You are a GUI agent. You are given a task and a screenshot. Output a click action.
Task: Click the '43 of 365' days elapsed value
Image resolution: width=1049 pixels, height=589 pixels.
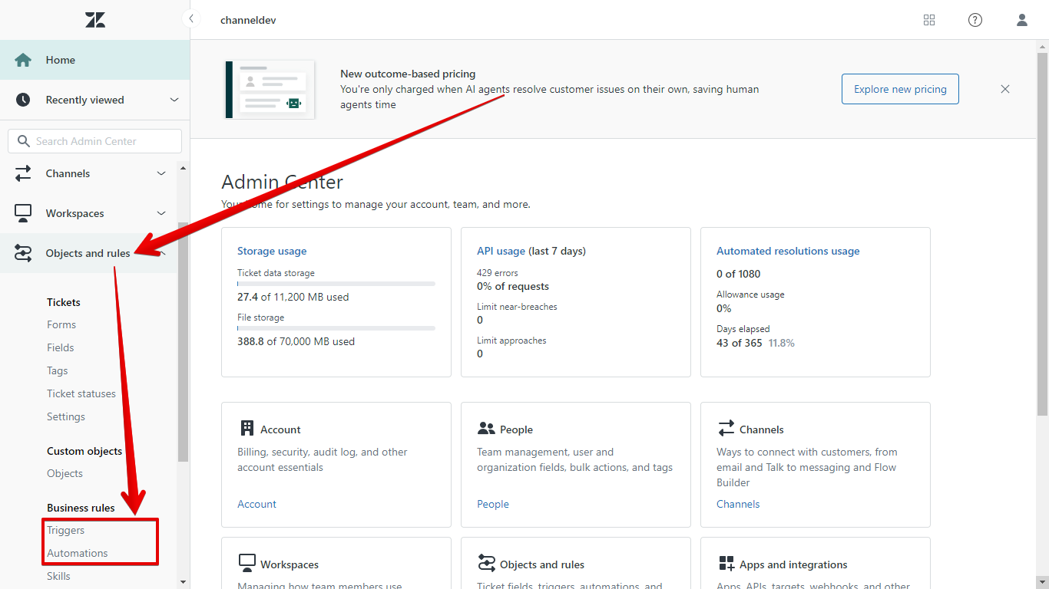740,343
